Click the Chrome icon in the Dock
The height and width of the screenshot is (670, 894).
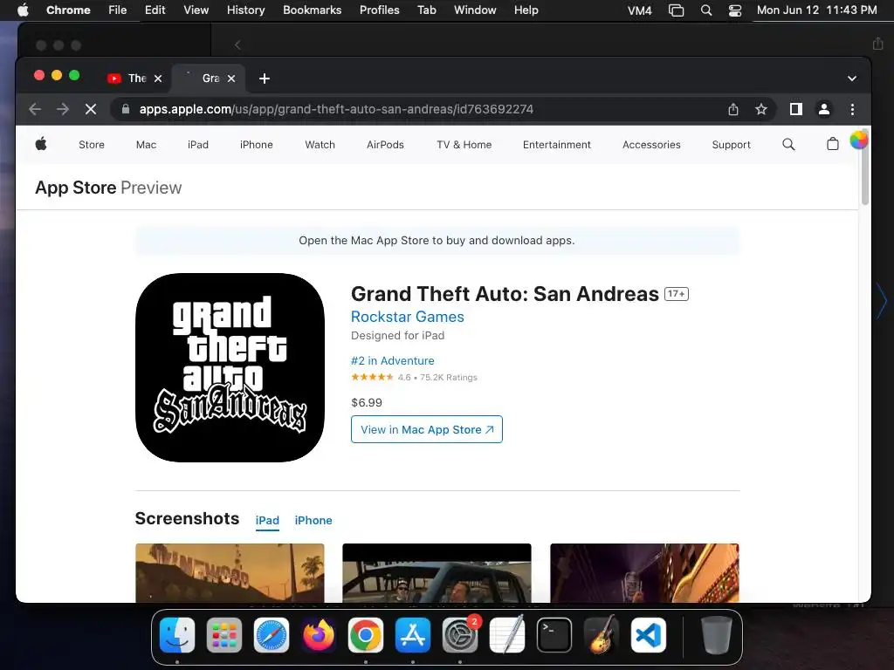click(366, 635)
